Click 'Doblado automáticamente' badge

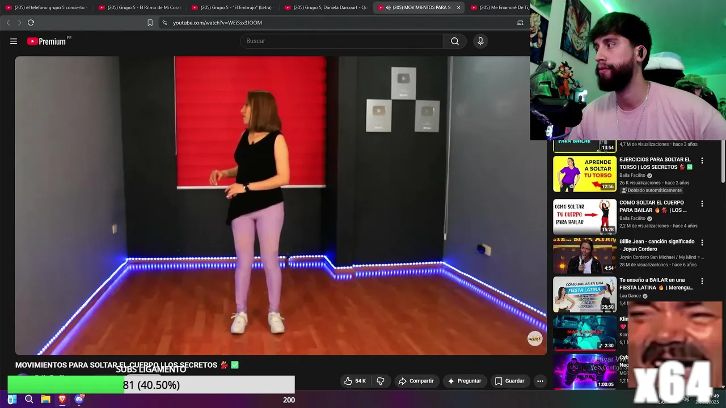click(651, 190)
